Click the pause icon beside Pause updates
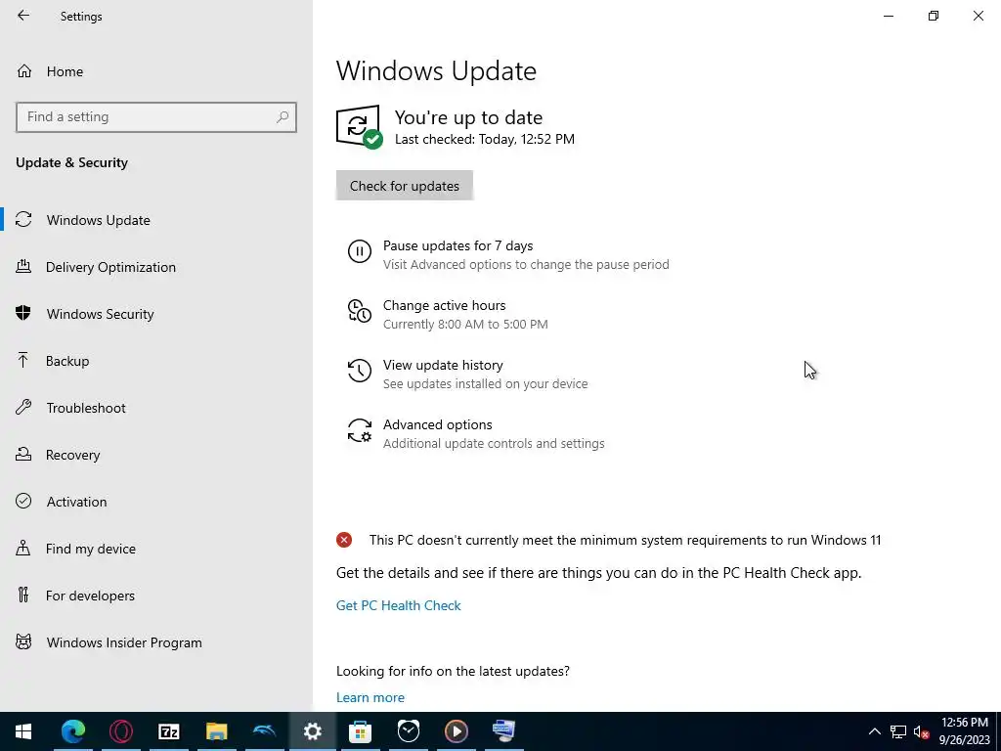Screen dimensions: 1001x751 (360, 251)
